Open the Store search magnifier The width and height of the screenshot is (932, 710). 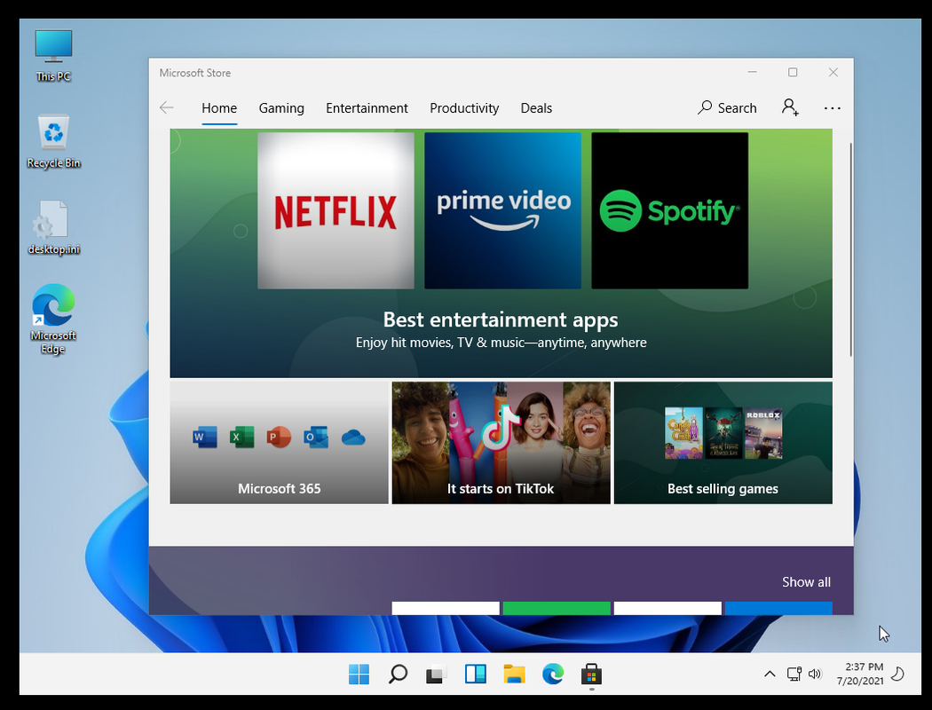(x=705, y=107)
